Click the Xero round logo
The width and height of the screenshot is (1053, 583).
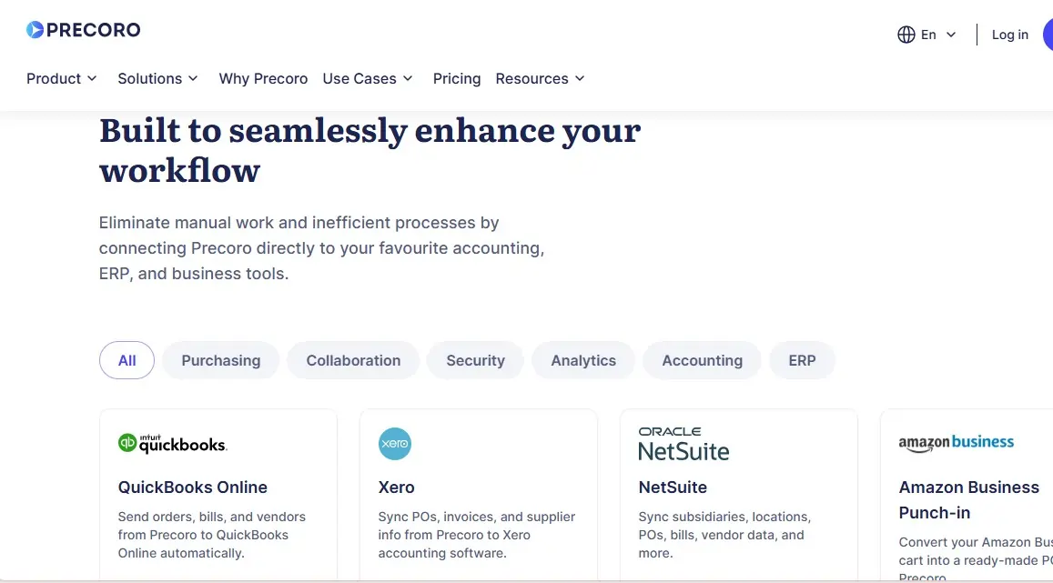click(395, 444)
